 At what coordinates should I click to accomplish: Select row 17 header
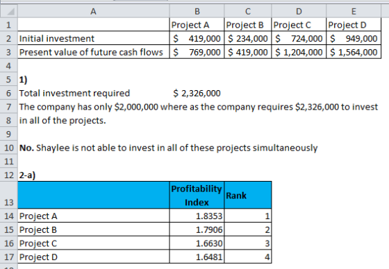coord(9,257)
